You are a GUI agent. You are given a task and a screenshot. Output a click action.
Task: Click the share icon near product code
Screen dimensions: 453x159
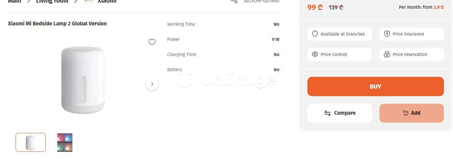[234, 2]
